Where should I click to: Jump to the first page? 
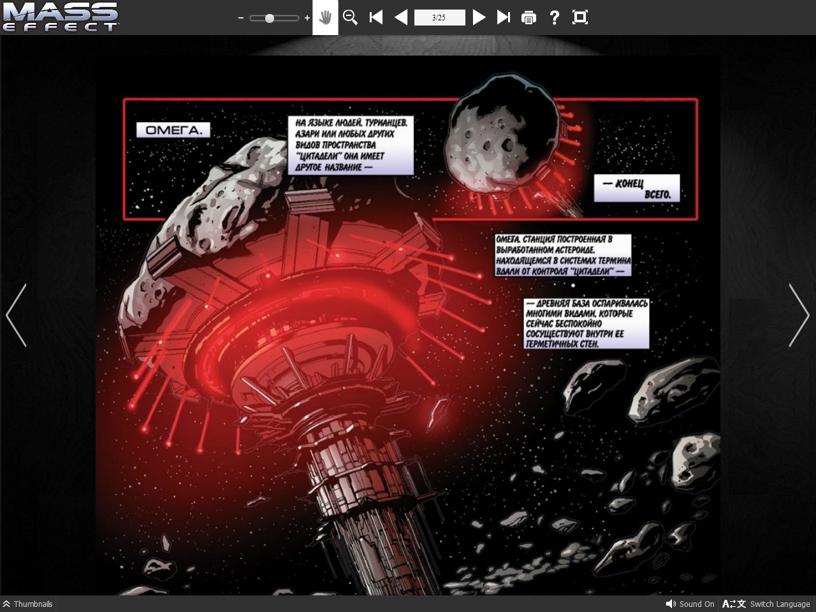click(376, 17)
